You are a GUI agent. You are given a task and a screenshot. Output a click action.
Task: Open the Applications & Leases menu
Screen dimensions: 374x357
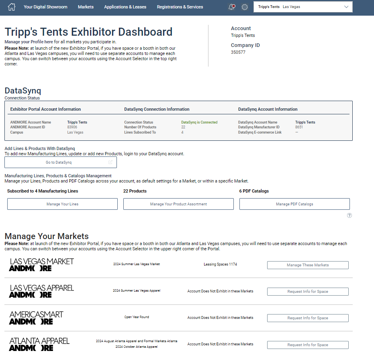coord(125,7)
